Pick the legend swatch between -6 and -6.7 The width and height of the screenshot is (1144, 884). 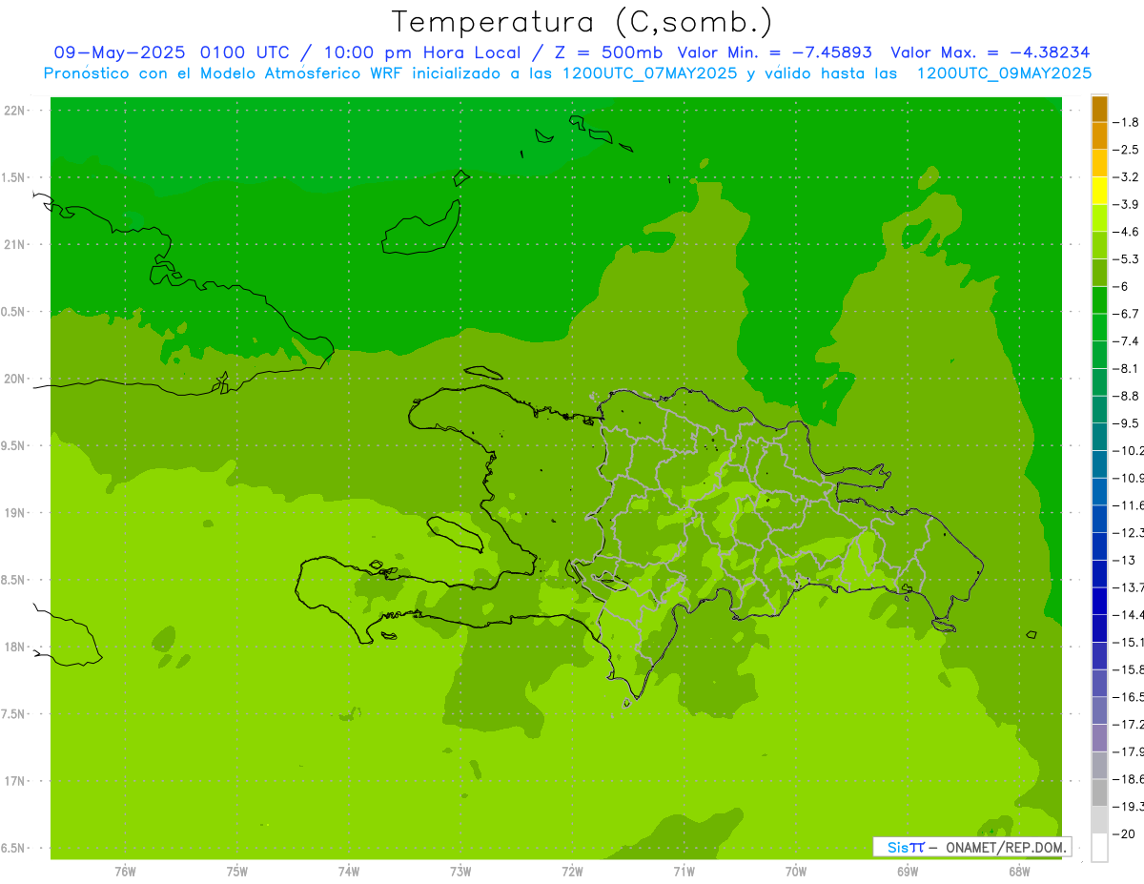point(1099,300)
